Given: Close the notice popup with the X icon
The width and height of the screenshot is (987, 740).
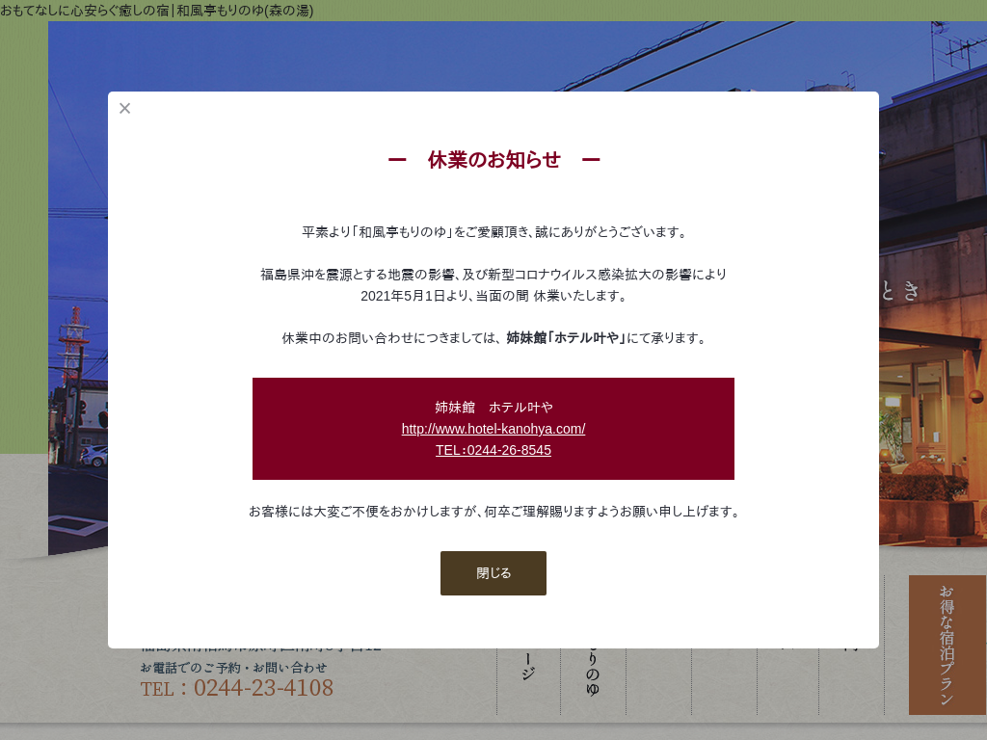Looking at the screenshot, I should tap(124, 108).
